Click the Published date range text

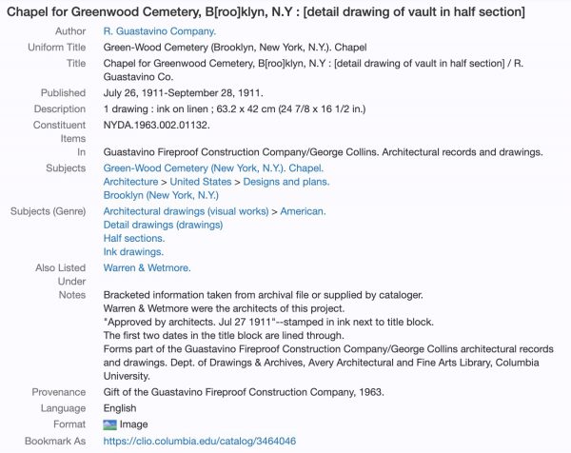click(183, 93)
